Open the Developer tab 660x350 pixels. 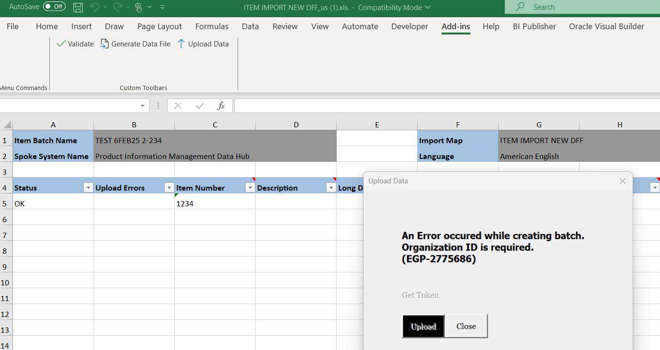coord(410,26)
